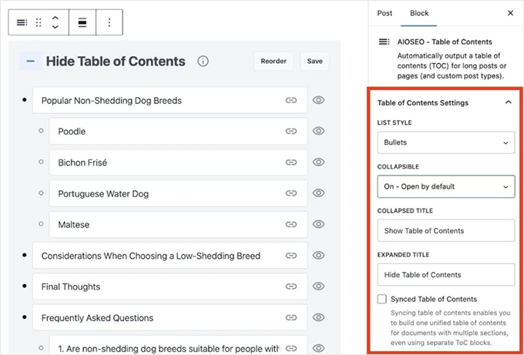Click the minus collapse icon beside the title

click(30, 62)
